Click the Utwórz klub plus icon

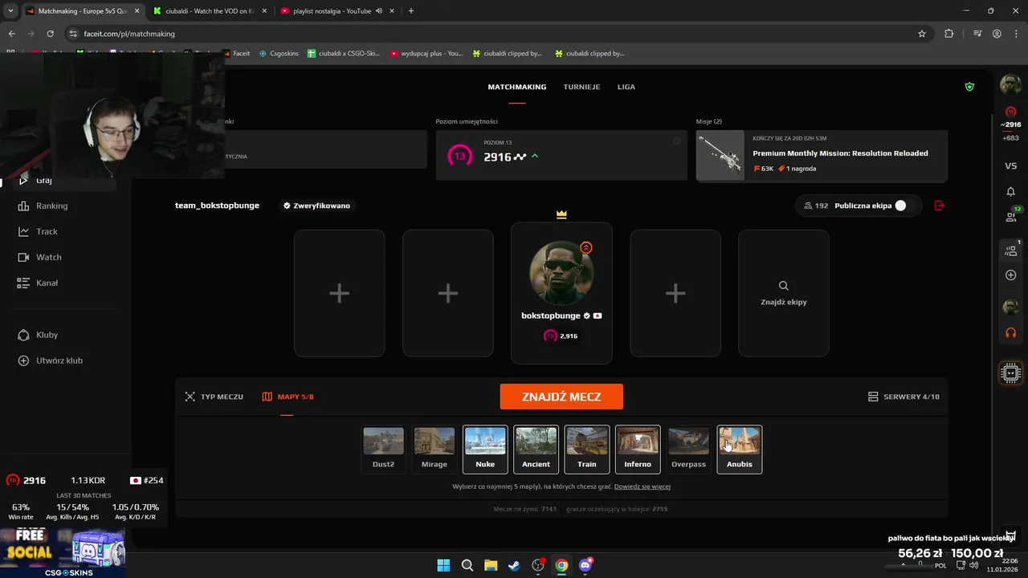point(23,360)
